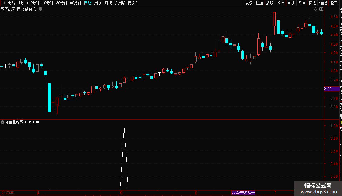Click the large cyan gap-down candle
Image resolution: width=342 pixels, height=196 pixels.
tap(49, 98)
